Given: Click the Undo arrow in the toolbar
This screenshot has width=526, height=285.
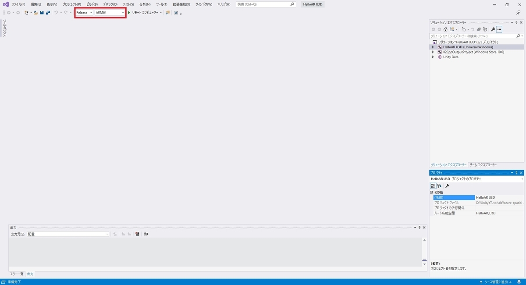Looking at the screenshot, I should click(x=56, y=13).
